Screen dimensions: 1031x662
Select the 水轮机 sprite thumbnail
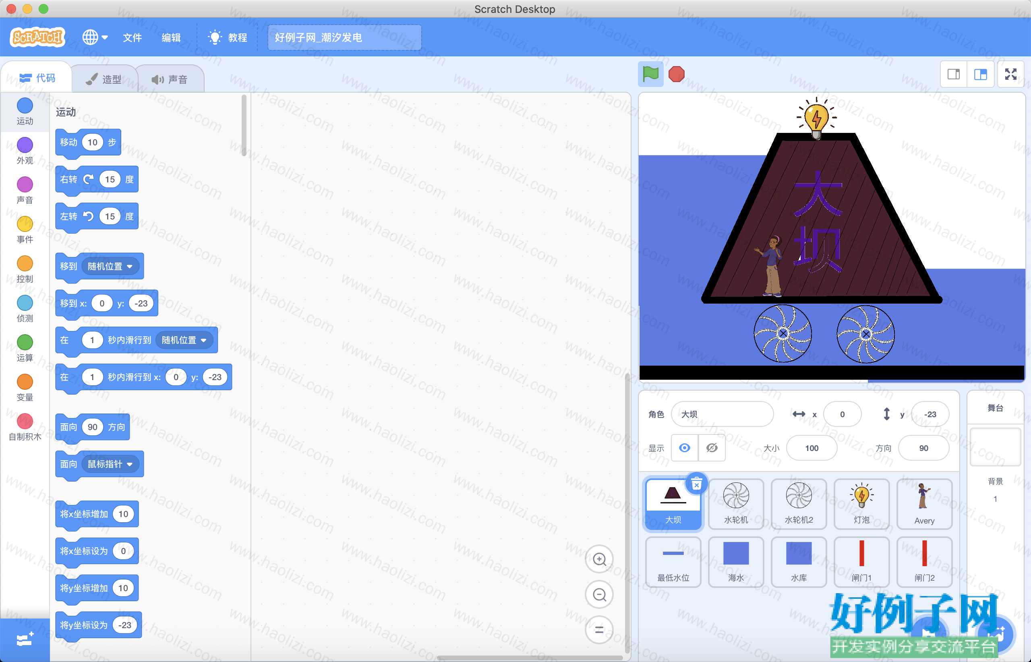(736, 504)
